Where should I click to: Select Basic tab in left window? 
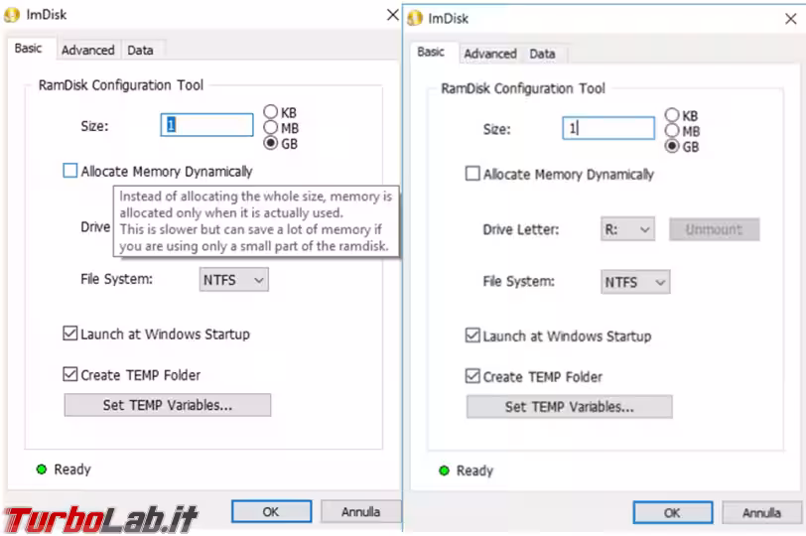[x=28, y=49]
